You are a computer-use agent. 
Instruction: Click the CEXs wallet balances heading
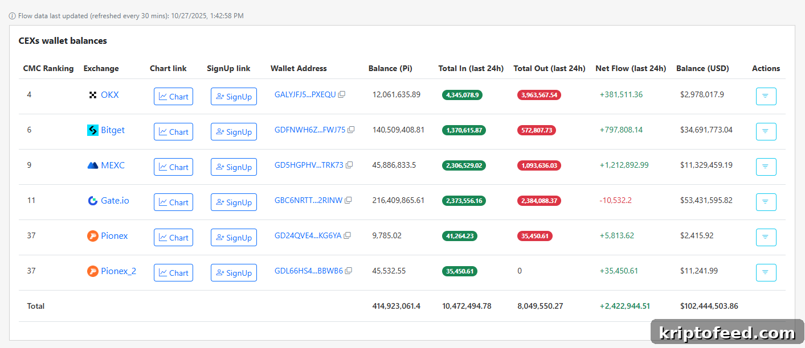(63, 41)
